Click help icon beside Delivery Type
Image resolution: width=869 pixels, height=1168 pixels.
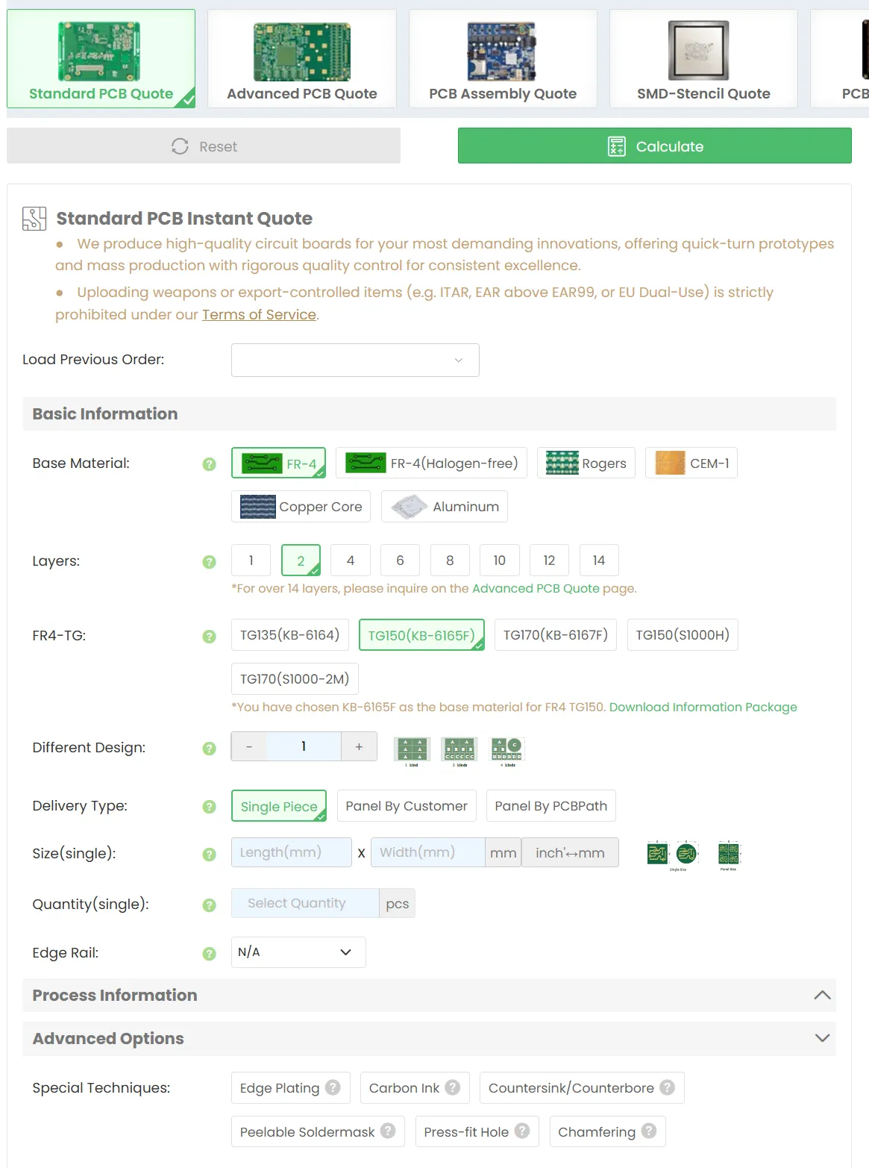tap(210, 807)
